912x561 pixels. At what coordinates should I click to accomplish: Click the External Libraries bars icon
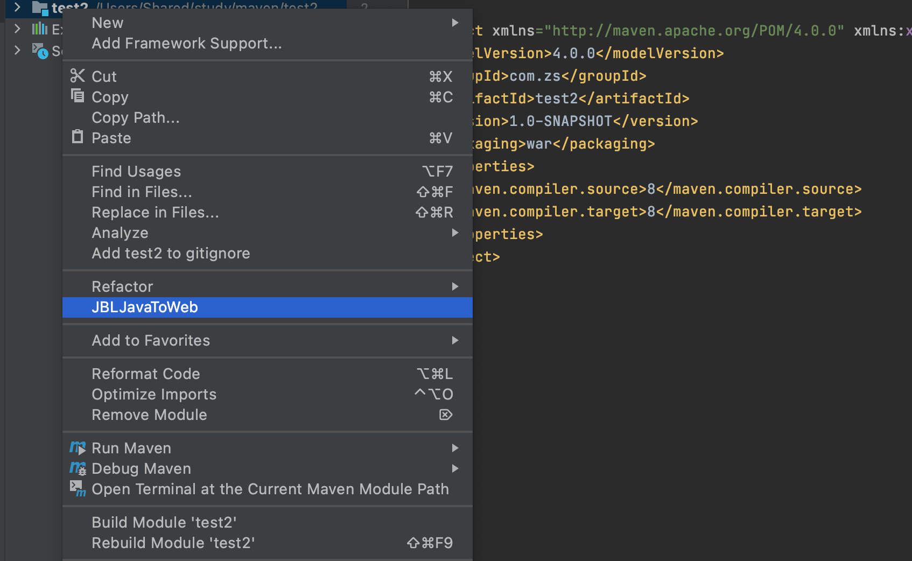click(40, 29)
